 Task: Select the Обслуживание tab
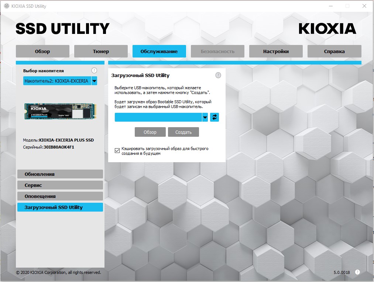click(159, 51)
